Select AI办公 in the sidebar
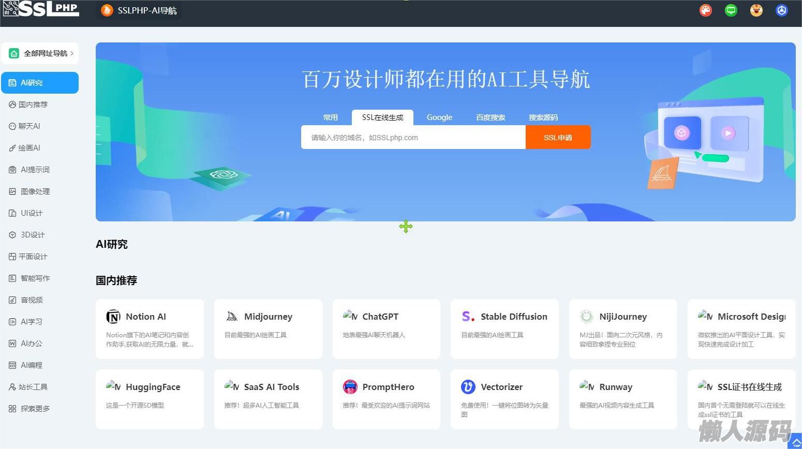 pyautogui.click(x=40, y=343)
